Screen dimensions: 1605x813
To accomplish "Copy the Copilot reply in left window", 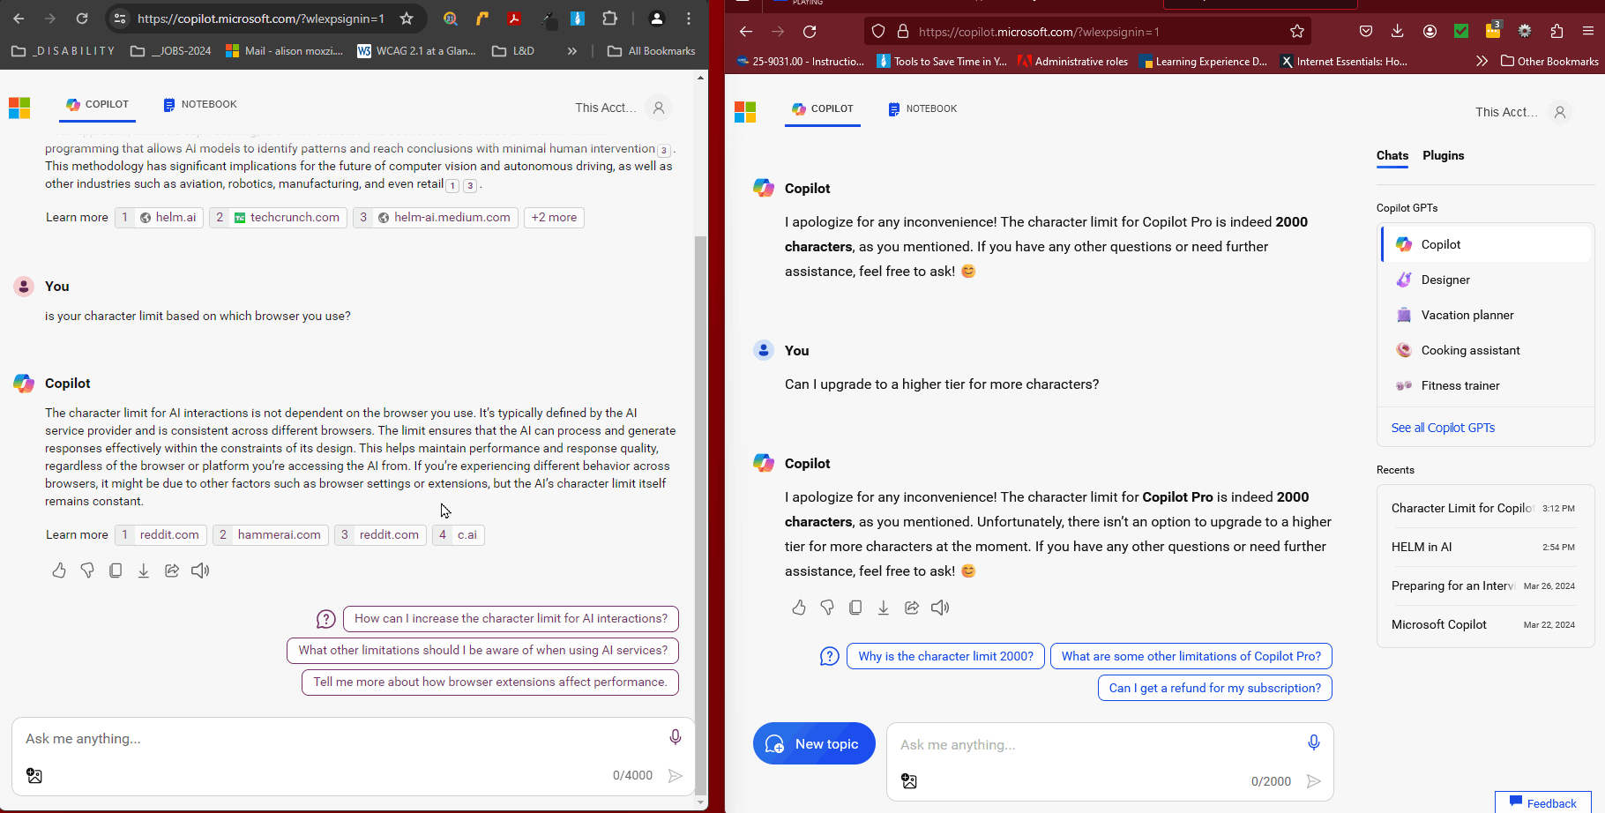I will click(116, 571).
